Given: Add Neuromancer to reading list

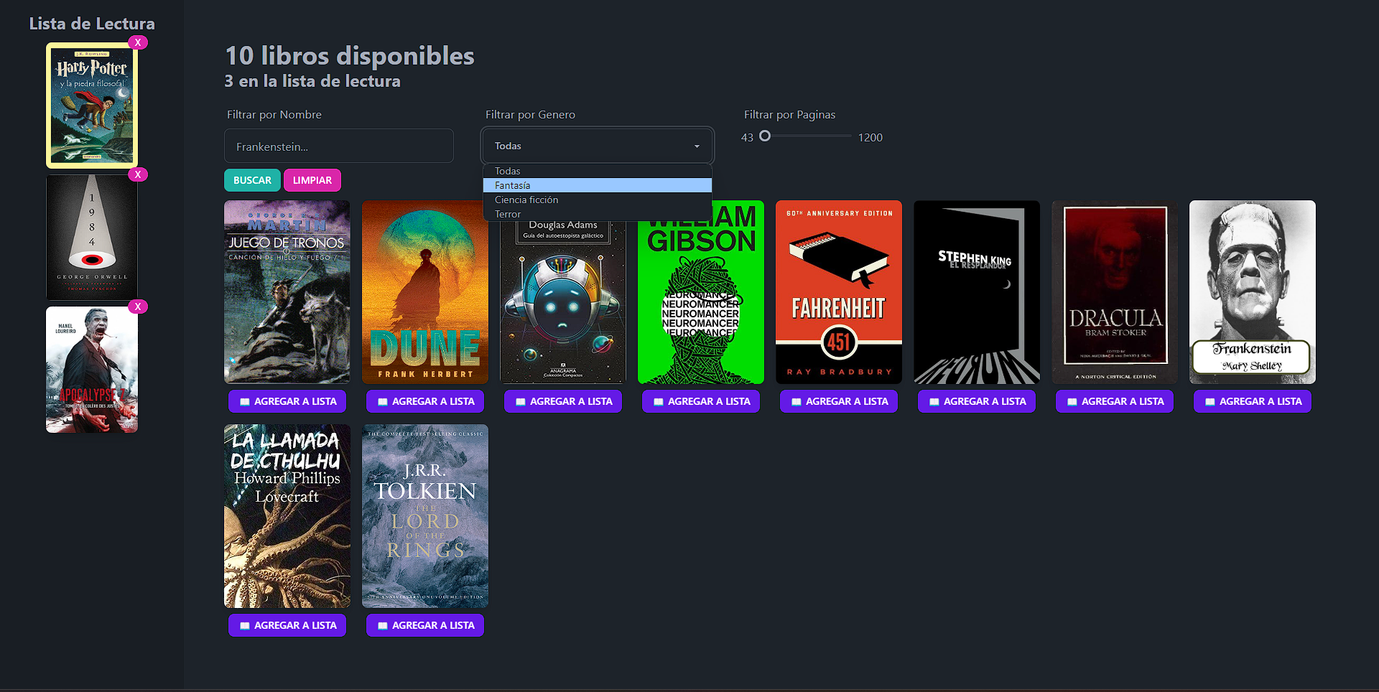Looking at the screenshot, I should (701, 401).
